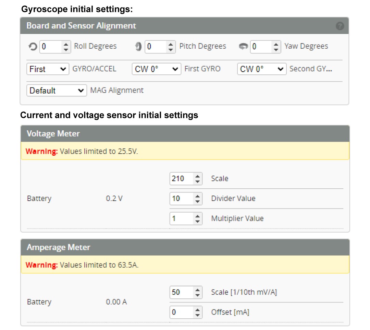Open the First GYRO alignment dropdown
The width and height of the screenshot is (370, 330).
coord(157,69)
